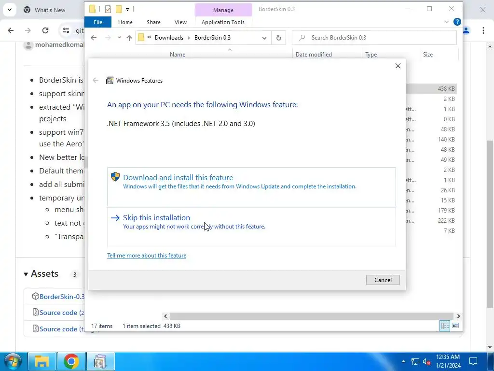Expand the Explorer ribbon chevron
Screen dimensions: 494x371
point(446,22)
